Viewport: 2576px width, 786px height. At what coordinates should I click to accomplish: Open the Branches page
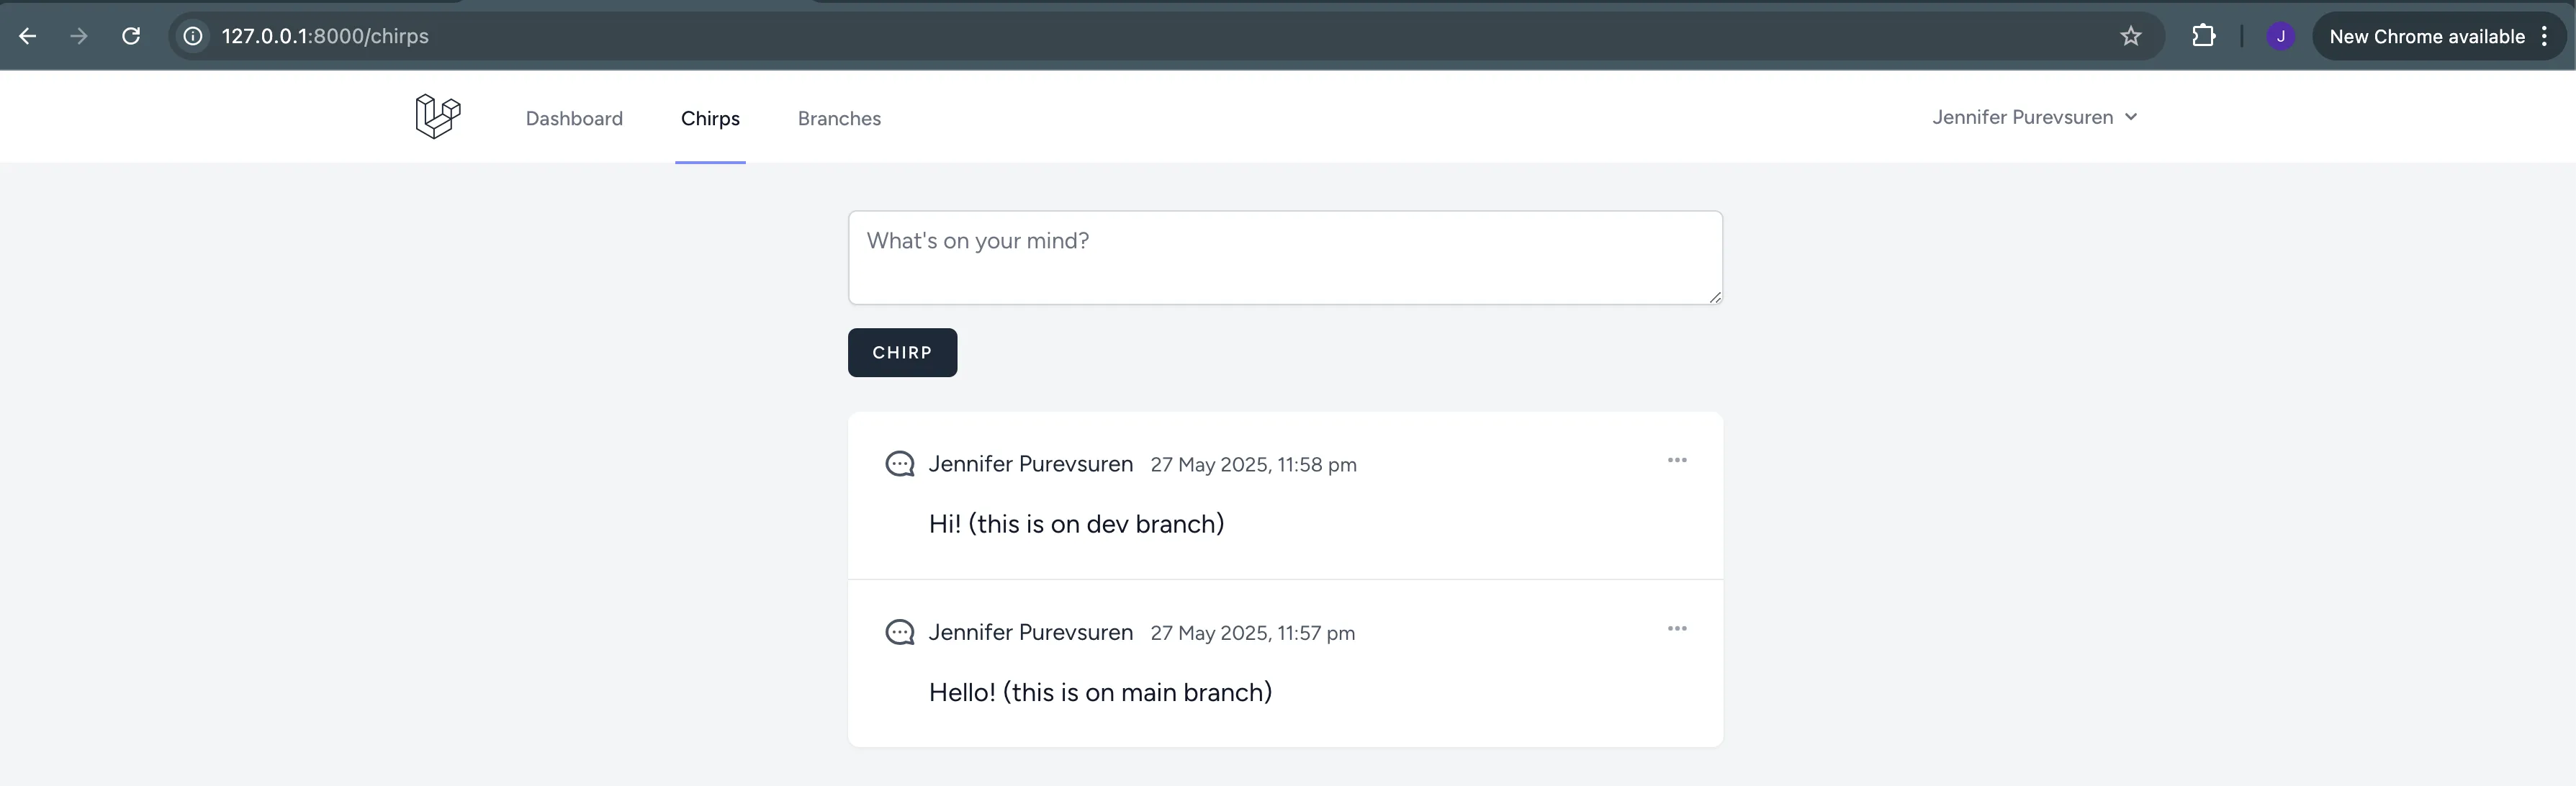click(x=839, y=118)
